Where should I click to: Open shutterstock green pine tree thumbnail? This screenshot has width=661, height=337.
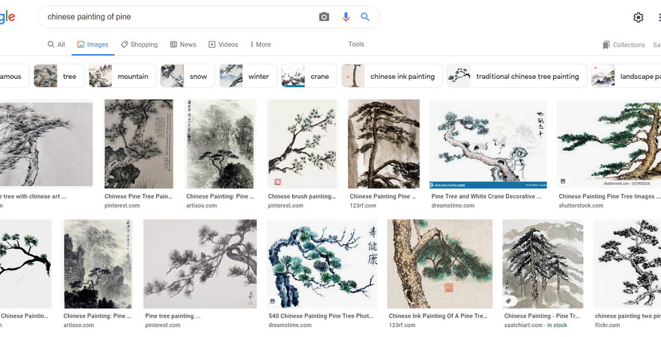609,144
